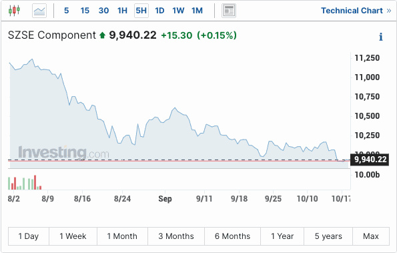Screen dimensions: 397x253
Task: Click the 8/24 date axis label
Action: [x=122, y=199]
